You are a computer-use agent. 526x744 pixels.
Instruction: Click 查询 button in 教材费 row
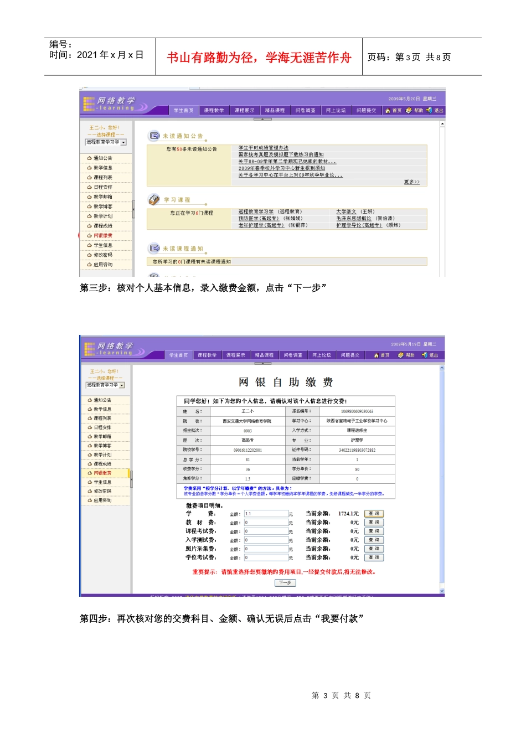[374, 523]
